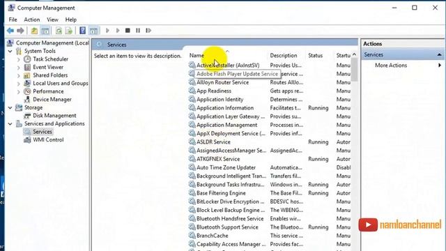Open the Help menu

point(71,20)
